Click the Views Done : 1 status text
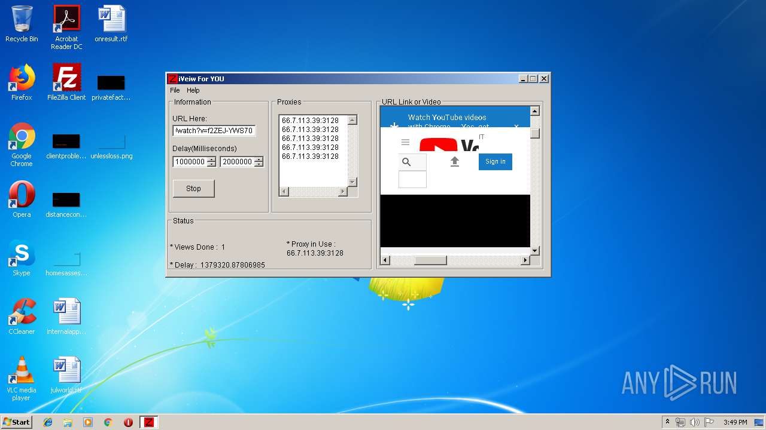The width and height of the screenshot is (766, 430). [197, 247]
